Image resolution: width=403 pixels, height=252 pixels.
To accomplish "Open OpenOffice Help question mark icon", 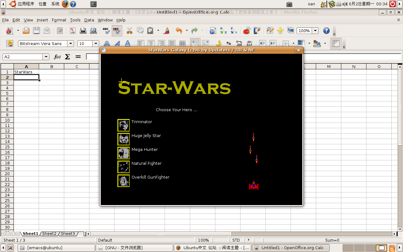I will click(326, 31).
